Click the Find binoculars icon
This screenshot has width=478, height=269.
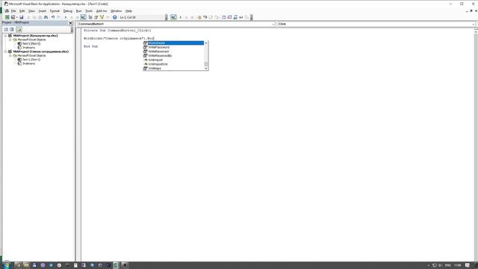[x=46, y=17]
